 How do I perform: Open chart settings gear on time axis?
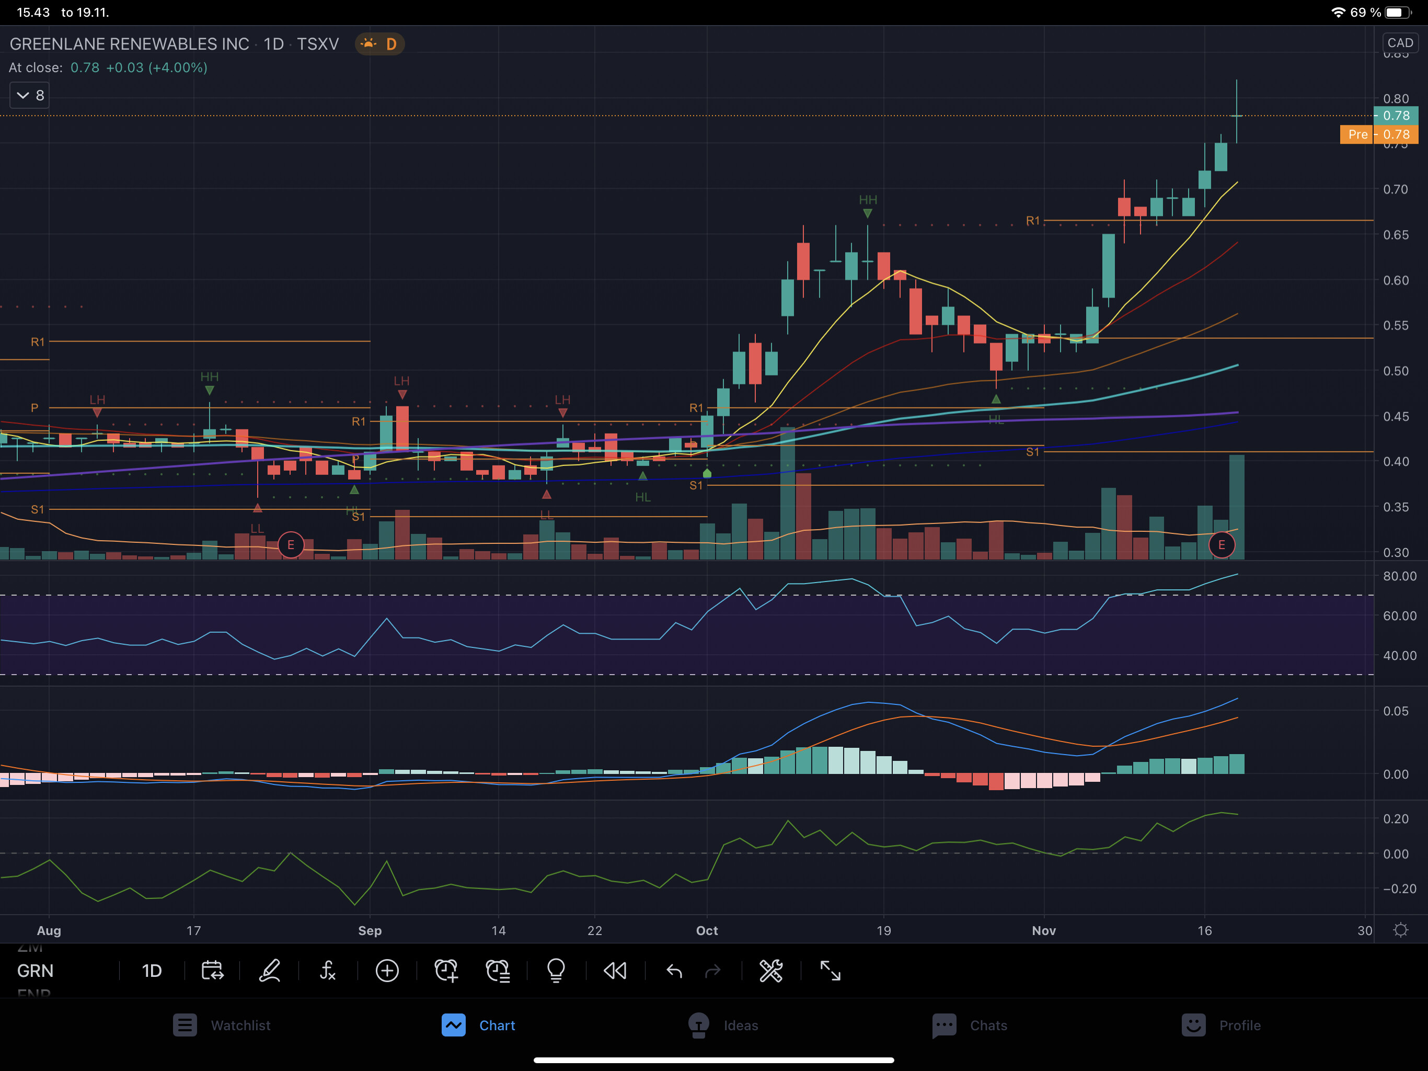pos(1400,930)
